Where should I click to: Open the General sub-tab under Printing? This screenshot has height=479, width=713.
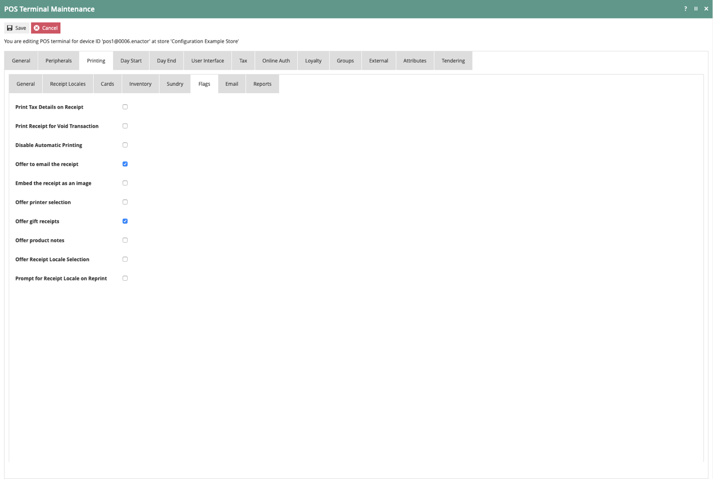coord(25,84)
